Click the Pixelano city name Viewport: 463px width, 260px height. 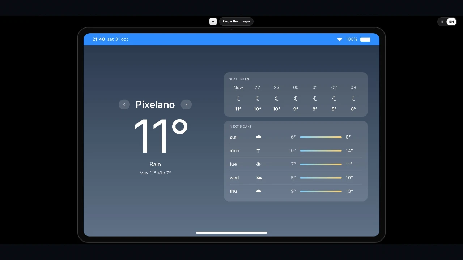[155, 104]
